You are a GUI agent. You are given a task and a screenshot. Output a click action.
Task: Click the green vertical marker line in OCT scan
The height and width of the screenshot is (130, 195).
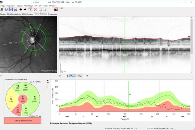[125, 45]
